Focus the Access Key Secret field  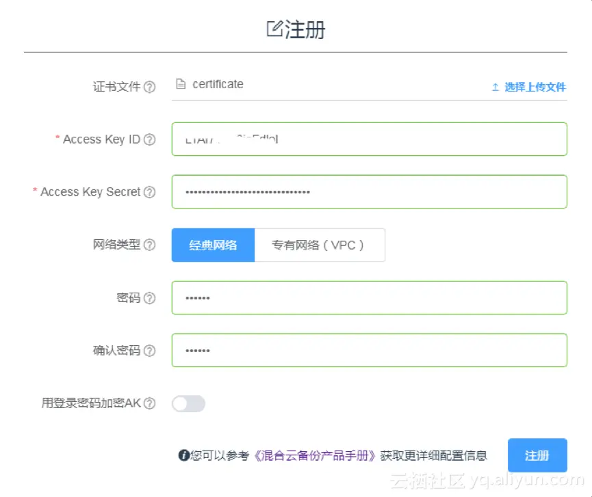point(369,192)
